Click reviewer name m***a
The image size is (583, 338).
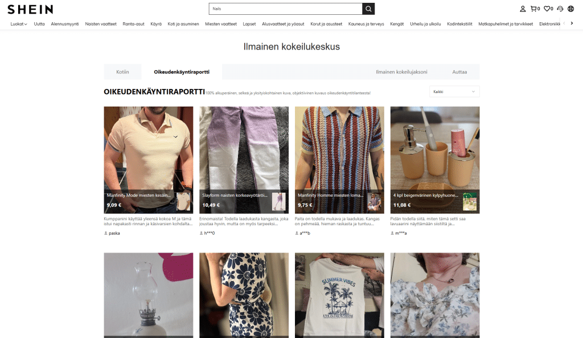point(401,233)
